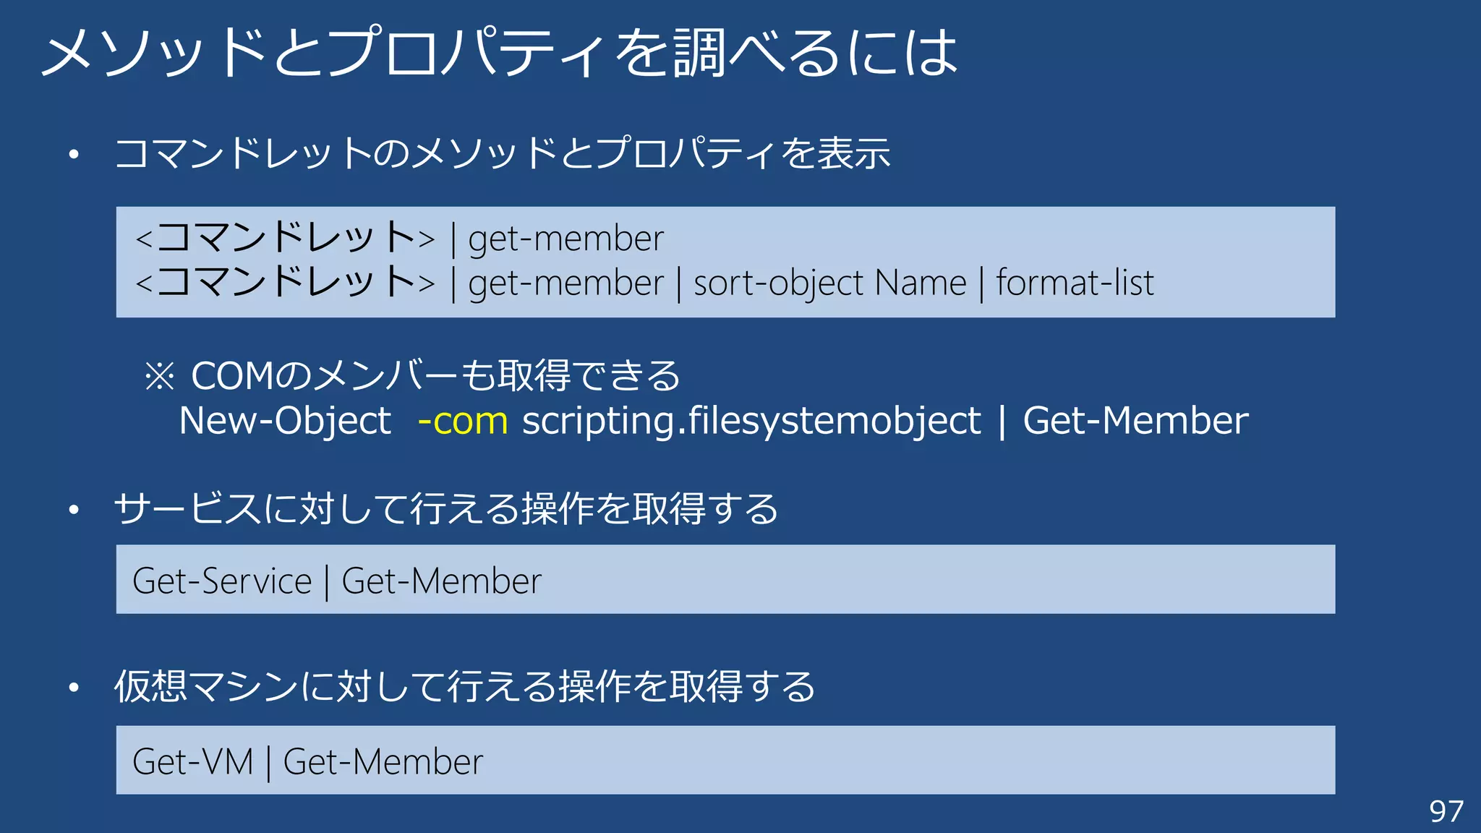Click the ※ COMのメンバーも取得できる note

coord(412,375)
